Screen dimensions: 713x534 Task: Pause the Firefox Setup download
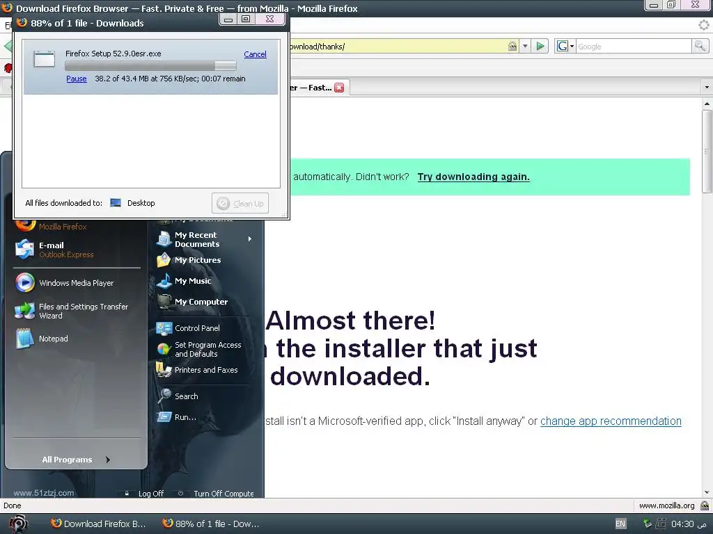[77, 79]
